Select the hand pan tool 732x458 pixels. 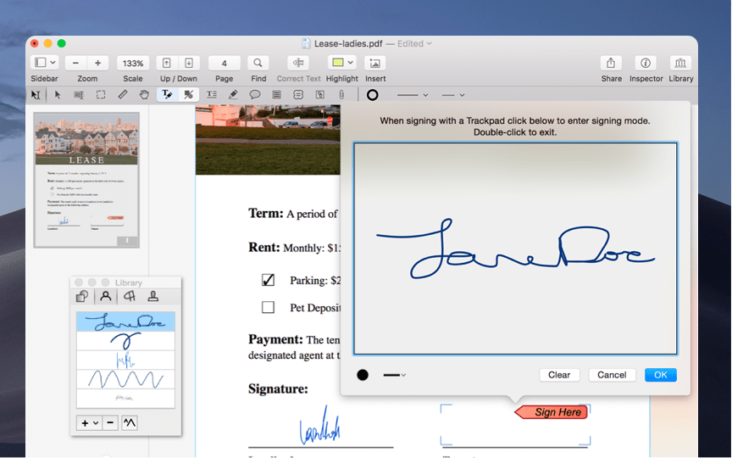[x=144, y=94]
